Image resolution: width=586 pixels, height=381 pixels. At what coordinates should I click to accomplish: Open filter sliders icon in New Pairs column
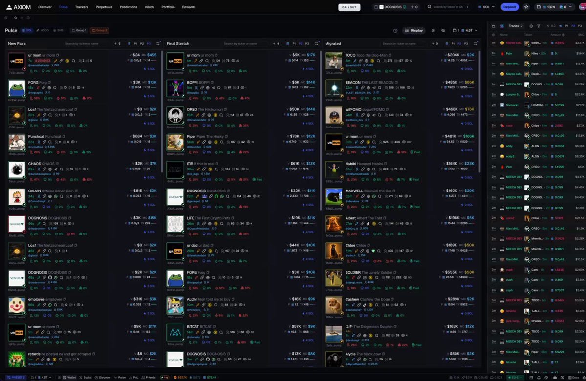pos(158,43)
